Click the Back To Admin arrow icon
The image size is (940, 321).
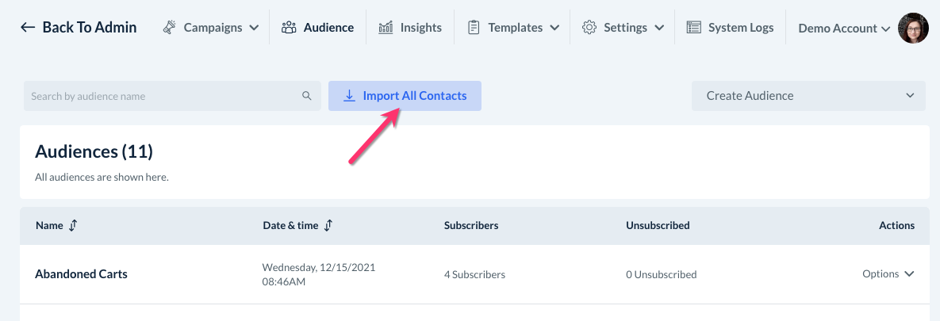point(28,28)
